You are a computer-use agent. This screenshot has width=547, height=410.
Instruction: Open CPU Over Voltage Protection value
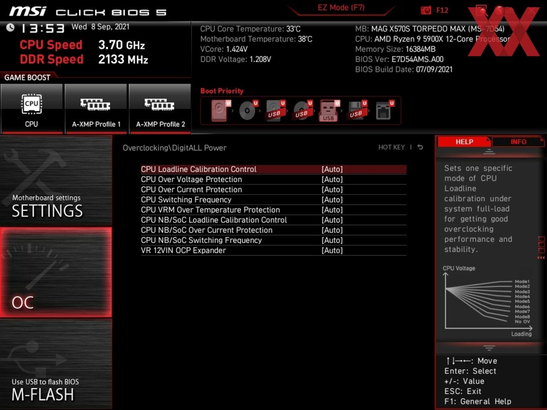[x=332, y=179]
